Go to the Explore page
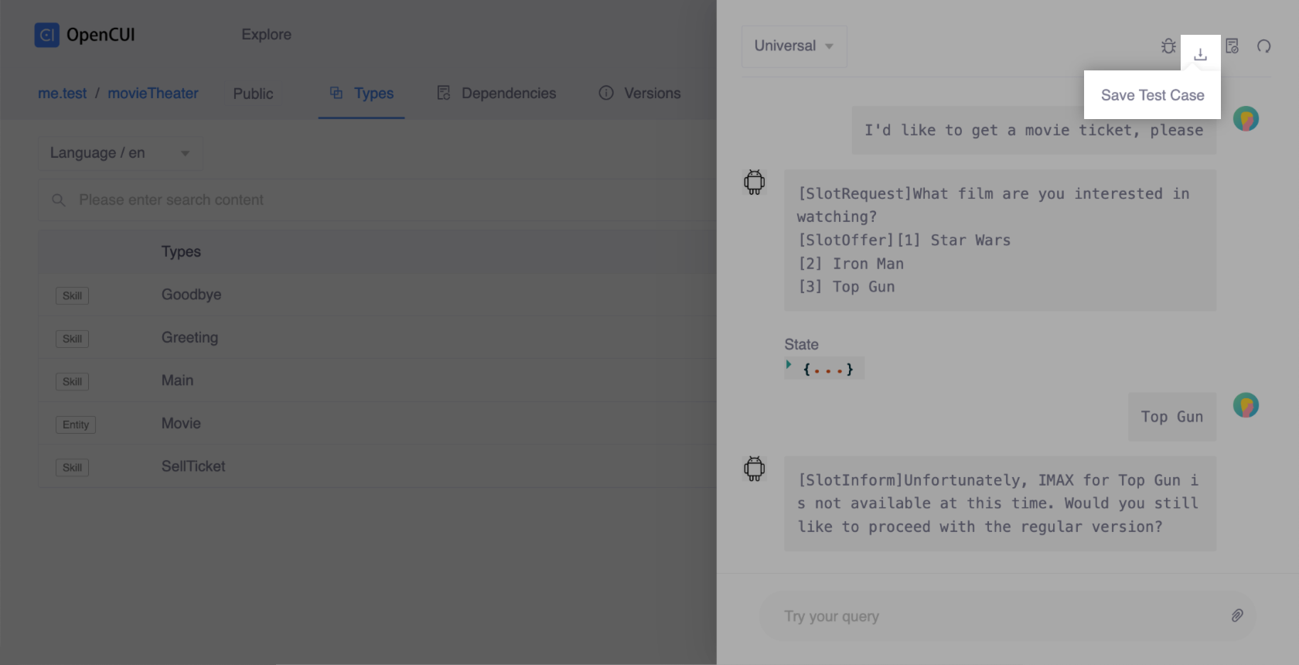The image size is (1299, 665). pos(266,35)
